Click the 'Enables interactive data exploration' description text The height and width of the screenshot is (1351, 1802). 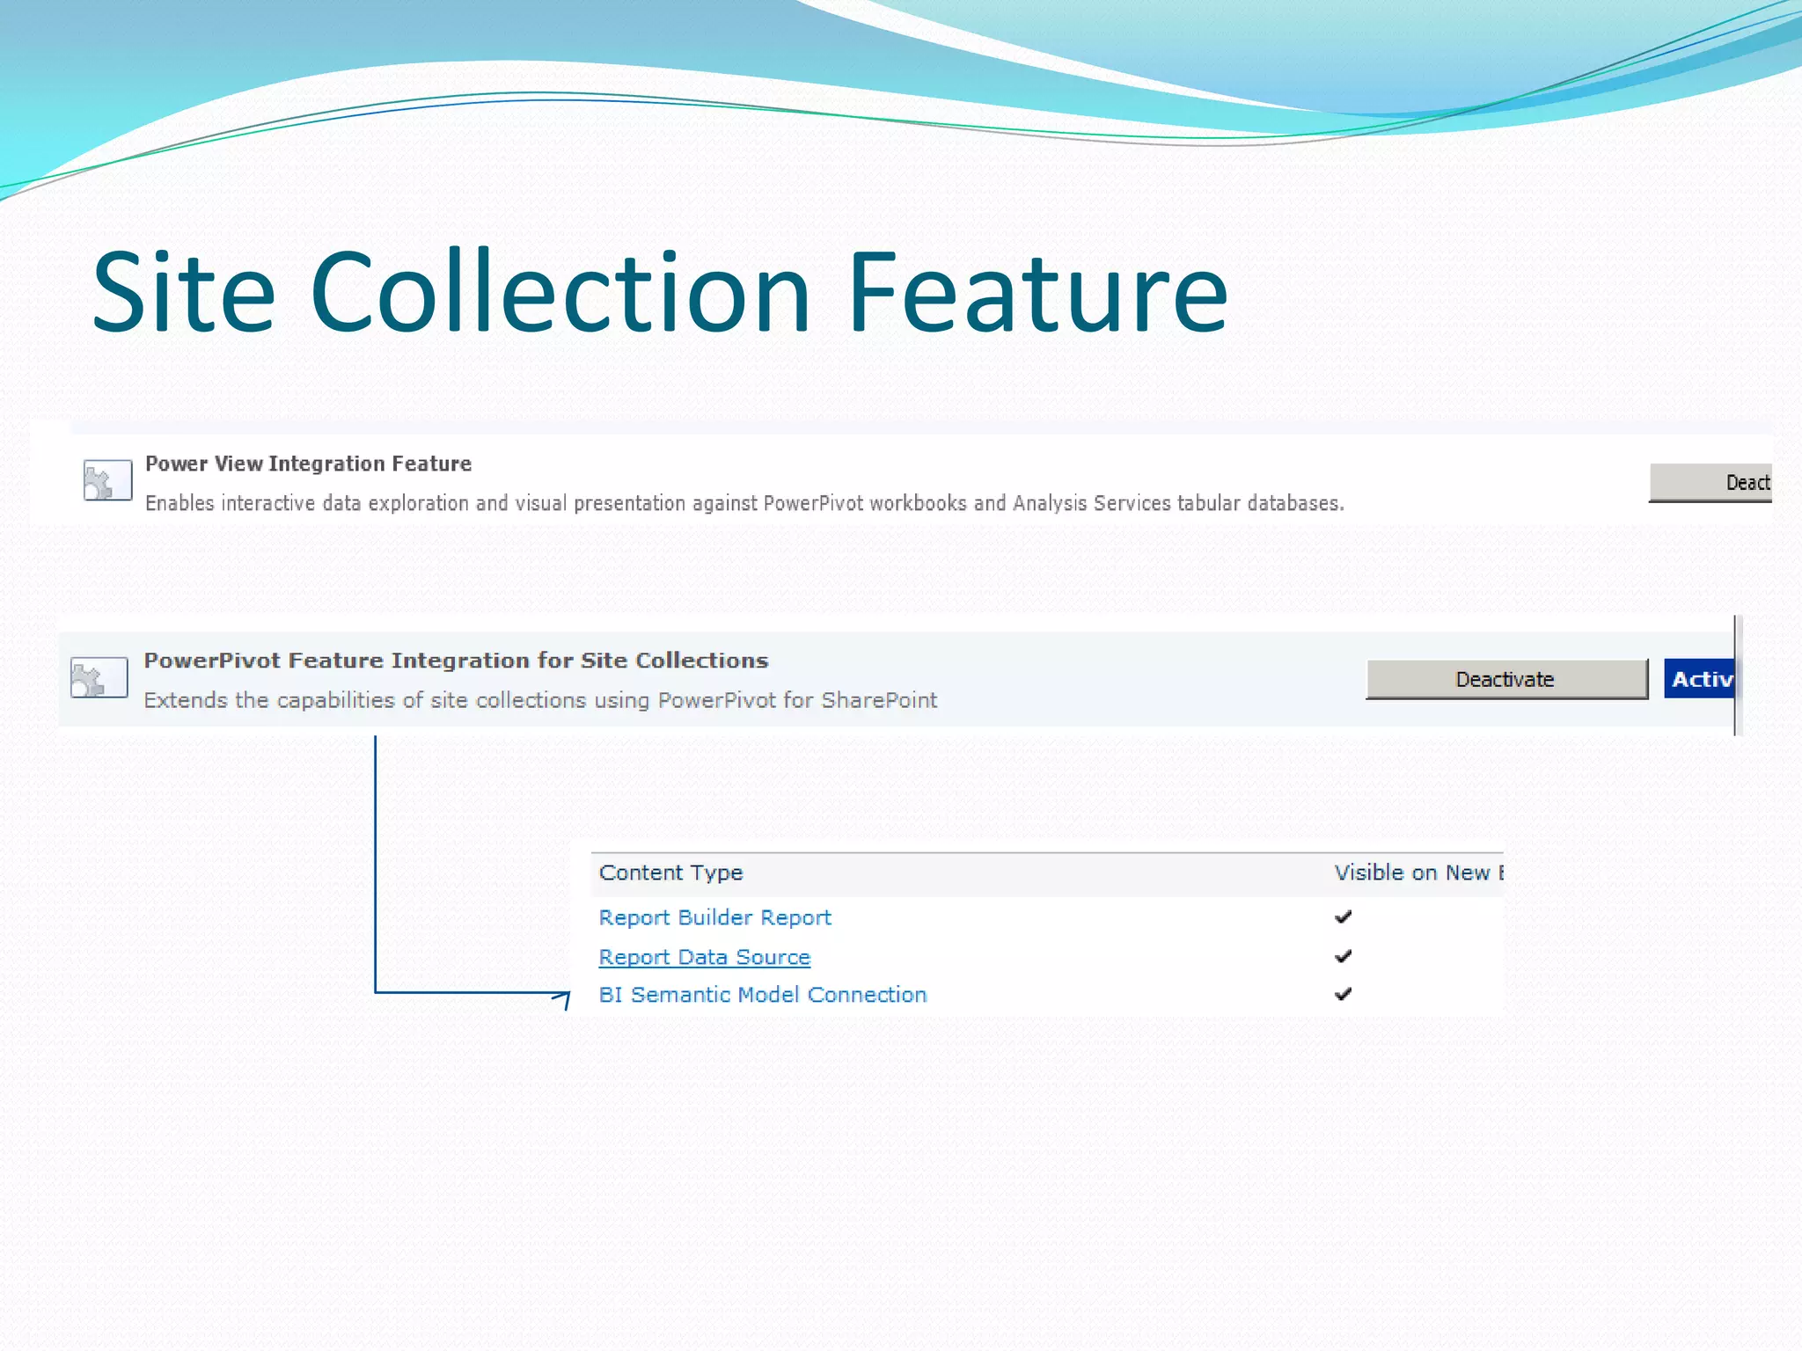click(x=744, y=503)
